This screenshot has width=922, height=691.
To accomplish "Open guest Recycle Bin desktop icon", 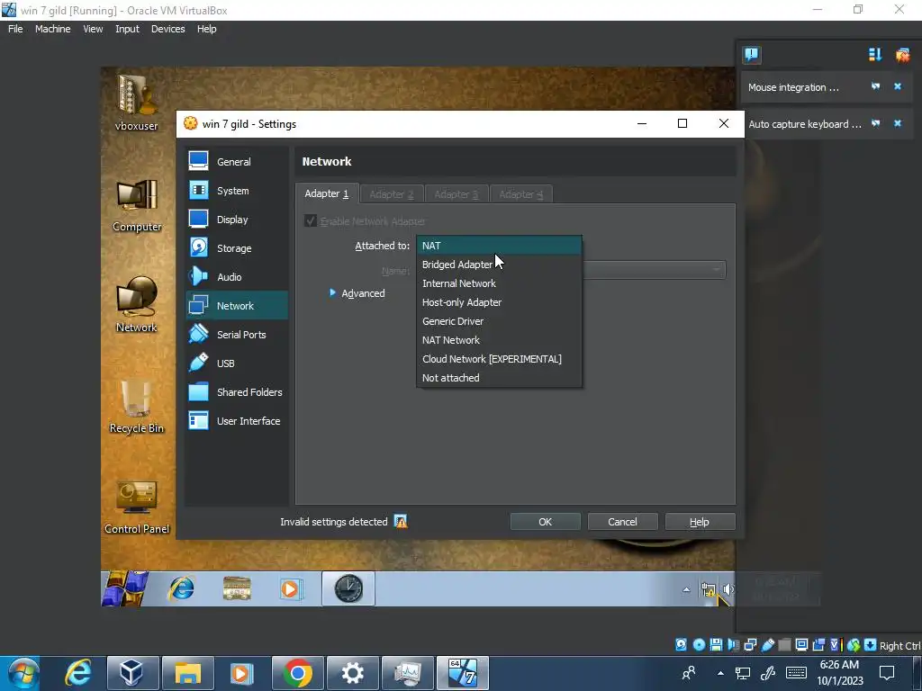I will tap(137, 408).
